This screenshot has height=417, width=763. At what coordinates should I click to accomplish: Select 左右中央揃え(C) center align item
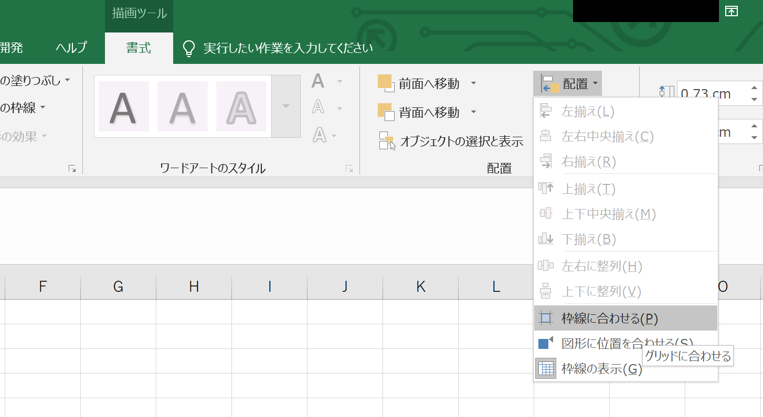click(x=626, y=137)
